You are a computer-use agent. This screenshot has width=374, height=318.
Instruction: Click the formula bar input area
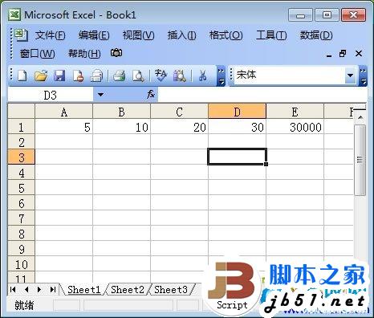(262, 95)
